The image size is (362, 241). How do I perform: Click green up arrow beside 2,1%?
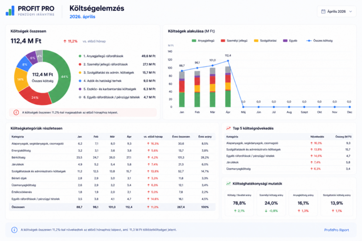[235, 211]
